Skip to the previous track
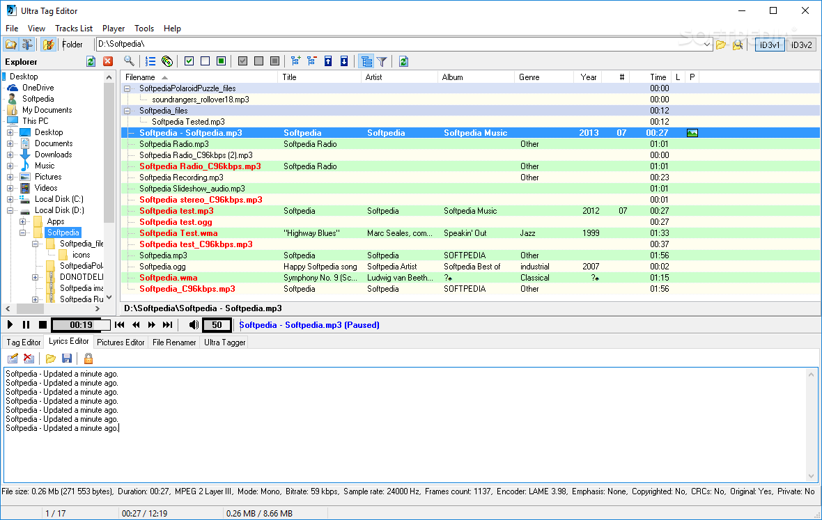This screenshot has height=520, width=822. tap(120, 324)
